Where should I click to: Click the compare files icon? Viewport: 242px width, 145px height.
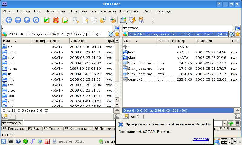click(94, 20)
